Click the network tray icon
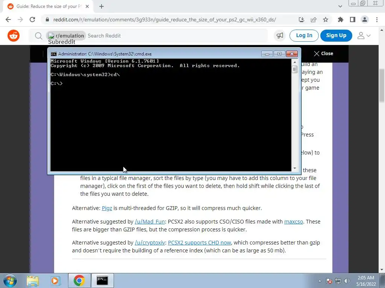 (x=338, y=281)
